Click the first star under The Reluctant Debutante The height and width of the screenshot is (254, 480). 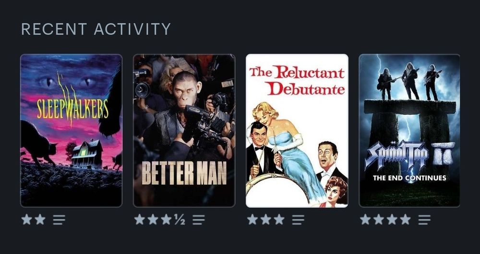252,219
